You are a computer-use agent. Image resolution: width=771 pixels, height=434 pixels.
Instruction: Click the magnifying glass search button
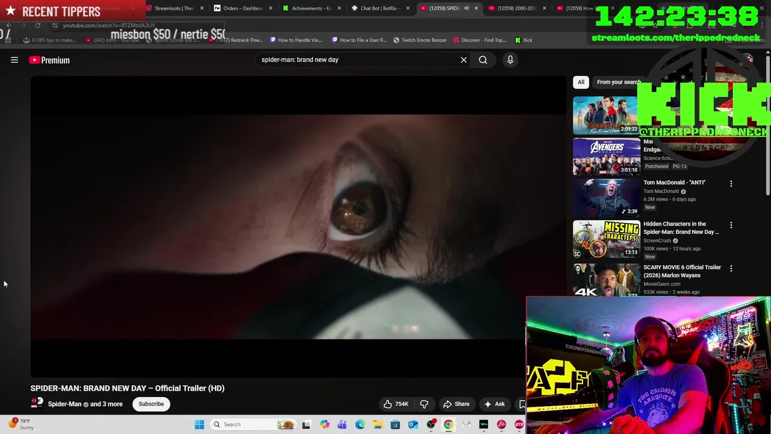click(483, 60)
